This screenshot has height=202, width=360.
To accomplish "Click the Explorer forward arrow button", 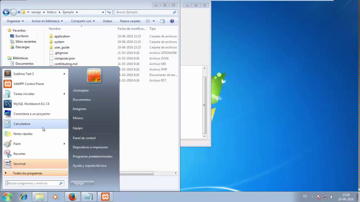I will click(x=13, y=12).
